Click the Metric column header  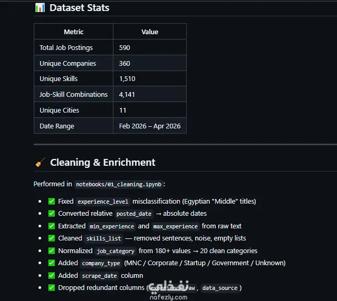(x=73, y=32)
